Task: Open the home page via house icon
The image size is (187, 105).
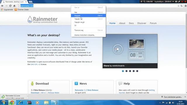Action: click(14, 6)
